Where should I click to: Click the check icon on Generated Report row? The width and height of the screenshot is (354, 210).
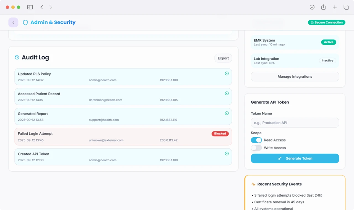pos(227,113)
